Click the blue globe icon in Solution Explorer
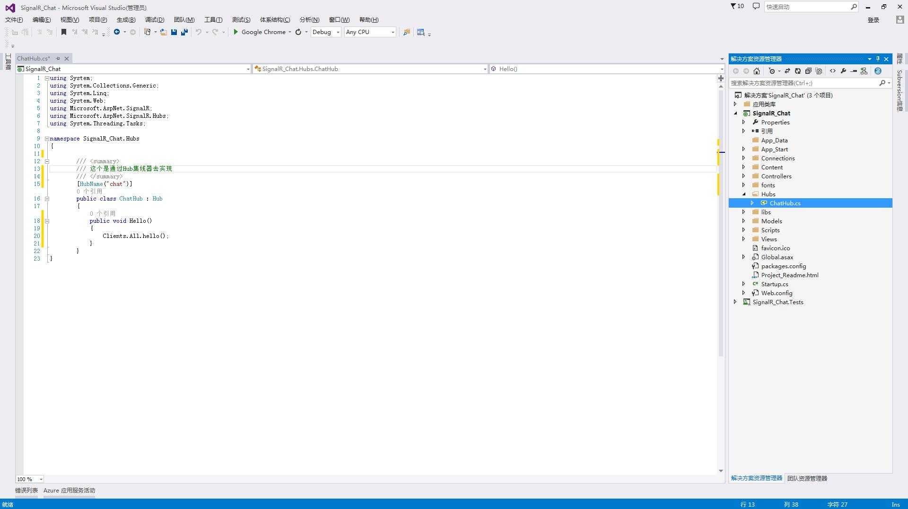Screen dimensions: 908x509 (878, 71)
